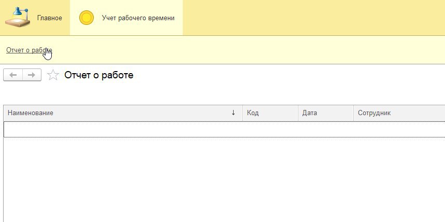Viewport: 445px width, 222px height.
Task: Click the Дата column header
Action: click(326, 113)
